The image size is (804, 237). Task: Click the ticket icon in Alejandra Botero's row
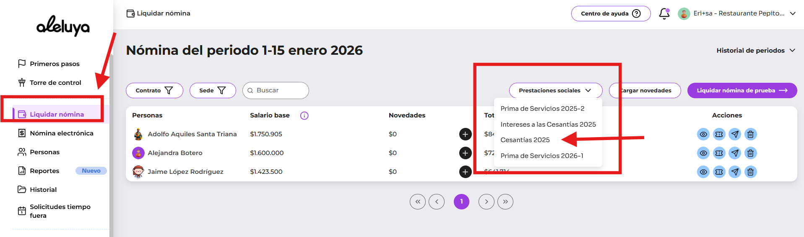point(719,153)
